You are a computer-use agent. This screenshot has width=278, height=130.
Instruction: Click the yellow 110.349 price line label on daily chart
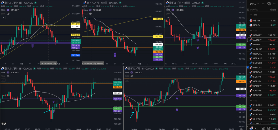tap(75, 35)
